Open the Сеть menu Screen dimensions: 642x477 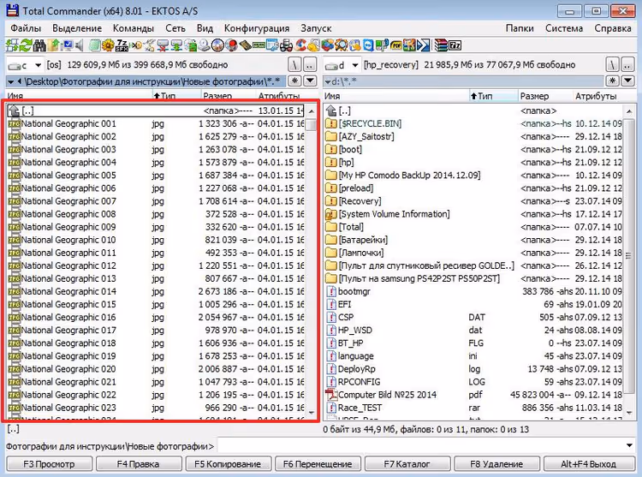tap(175, 28)
